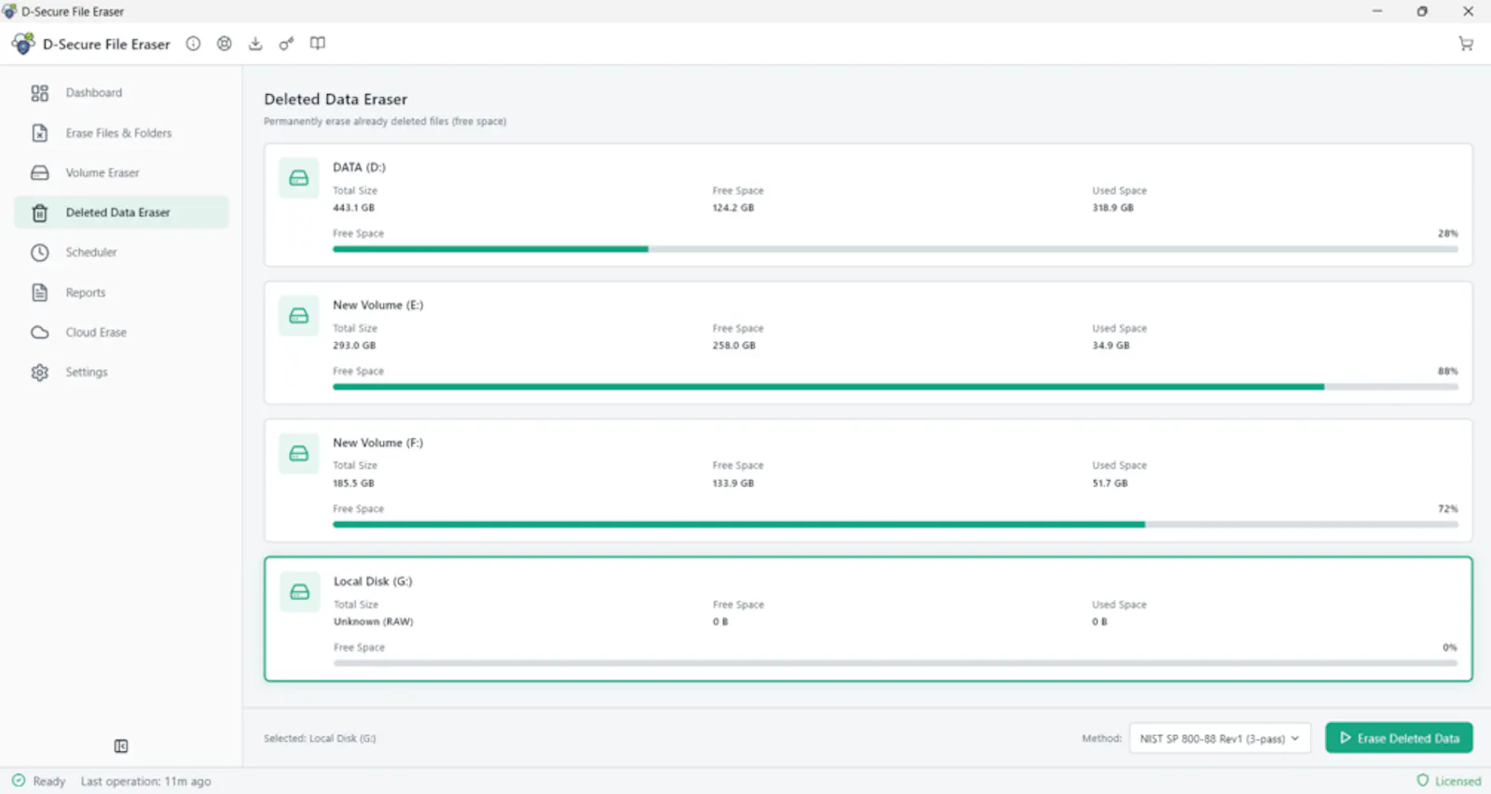
Task: Click the Licensed shield icon
Action: click(x=1423, y=781)
